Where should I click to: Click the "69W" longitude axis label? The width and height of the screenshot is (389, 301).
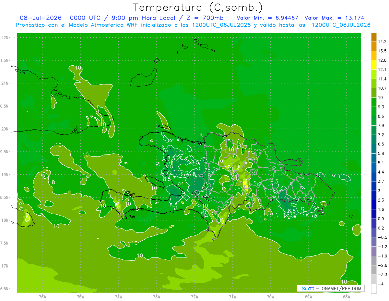click(308, 296)
